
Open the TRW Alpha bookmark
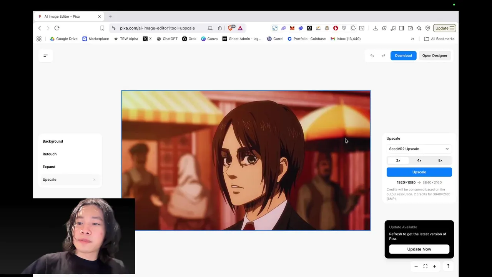[x=126, y=39]
